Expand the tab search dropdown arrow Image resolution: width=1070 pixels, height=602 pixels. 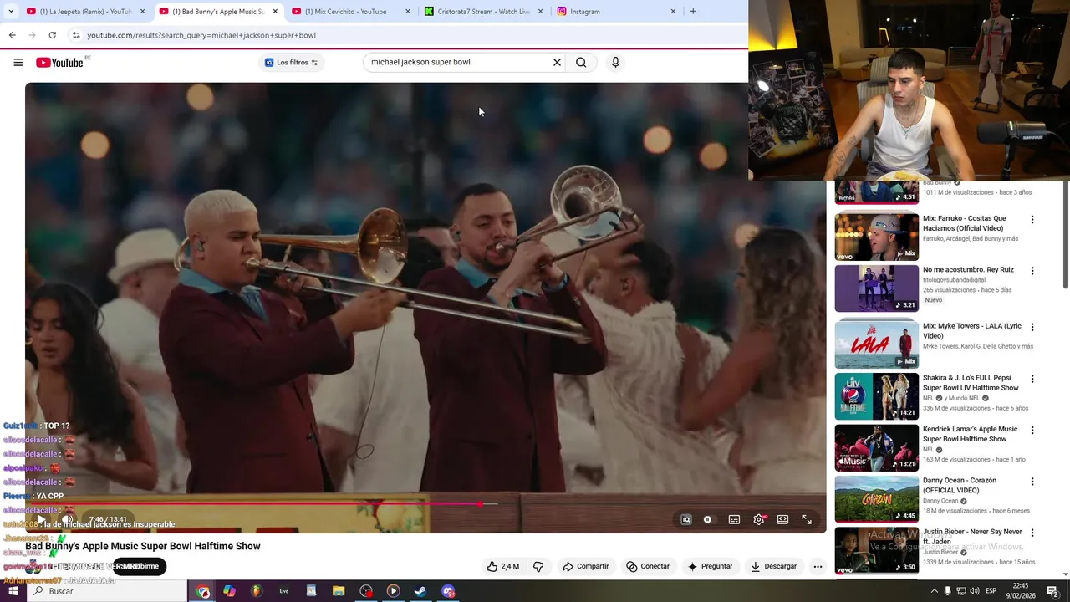pyautogui.click(x=11, y=12)
